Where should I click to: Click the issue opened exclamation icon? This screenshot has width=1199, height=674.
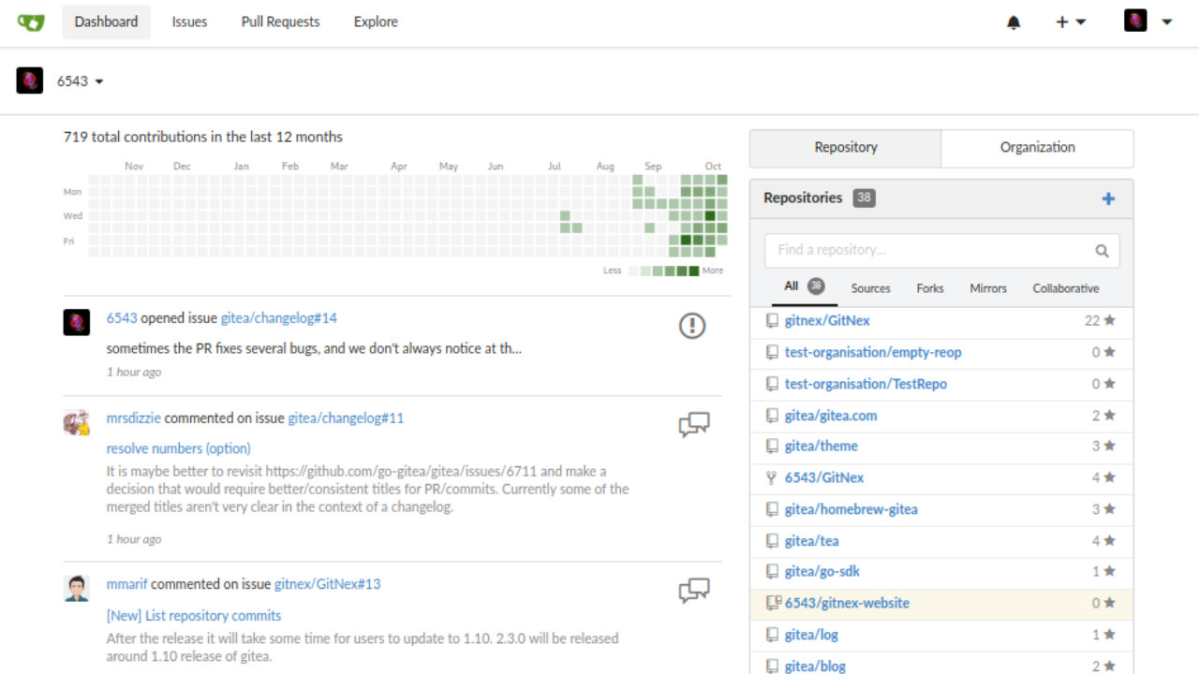691,326
